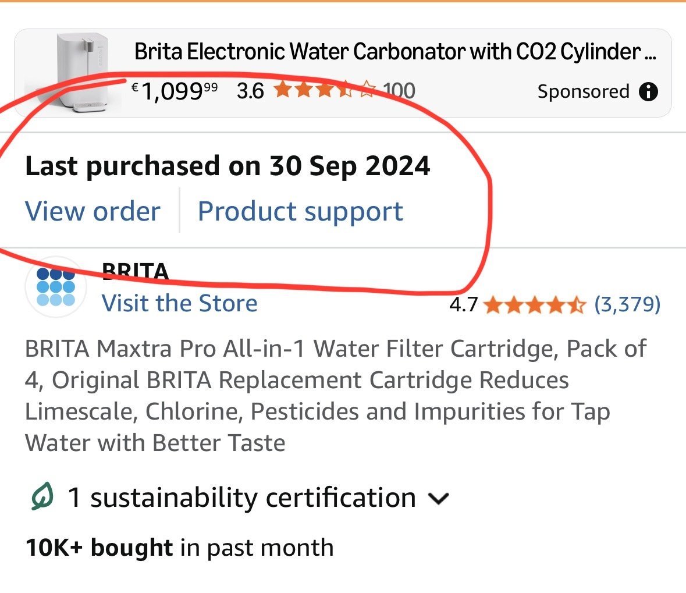Click the BRITA brand name text
686x593 pixels.
pyautogui.click(x=135, y=272)
